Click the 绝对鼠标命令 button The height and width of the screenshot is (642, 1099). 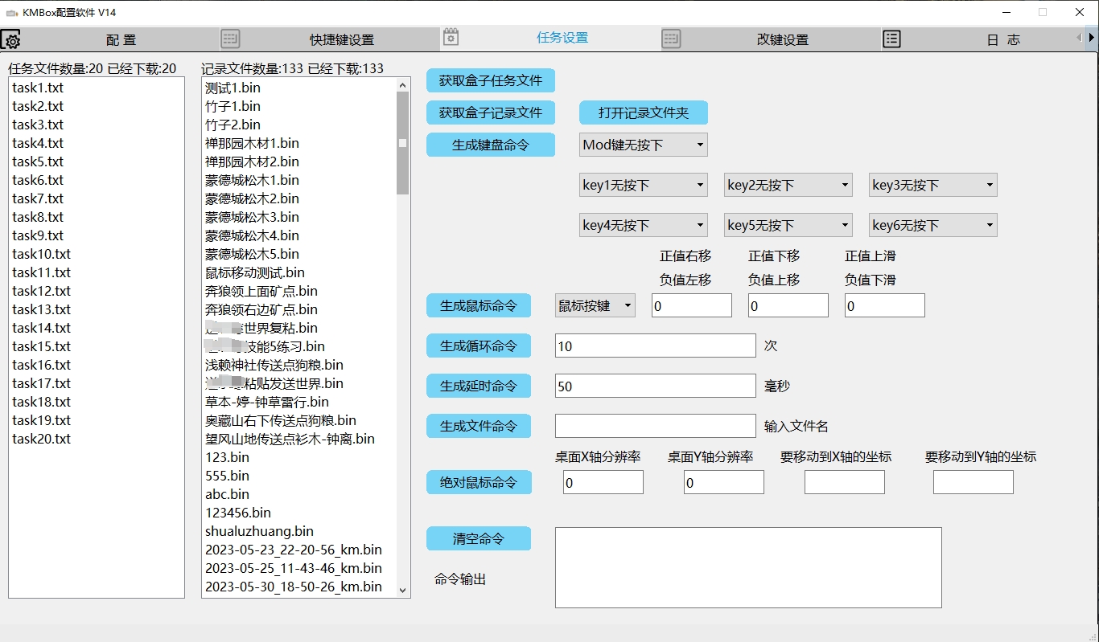(479, 482)
